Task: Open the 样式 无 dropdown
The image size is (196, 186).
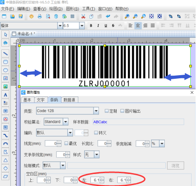Action: (97, 154)
